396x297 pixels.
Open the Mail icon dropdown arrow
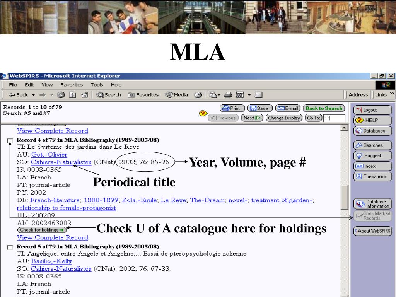click(219, 95)
